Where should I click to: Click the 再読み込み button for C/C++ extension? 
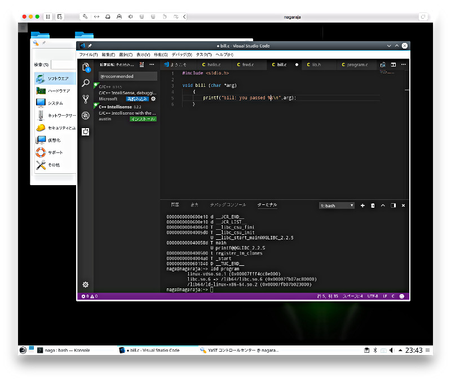coord(138,99)
